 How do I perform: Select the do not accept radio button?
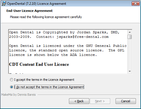(x=12, y=87)
